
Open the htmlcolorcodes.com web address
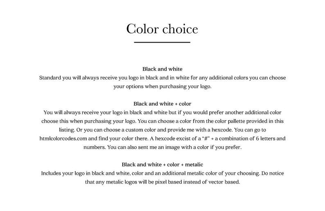pos(63,138)
